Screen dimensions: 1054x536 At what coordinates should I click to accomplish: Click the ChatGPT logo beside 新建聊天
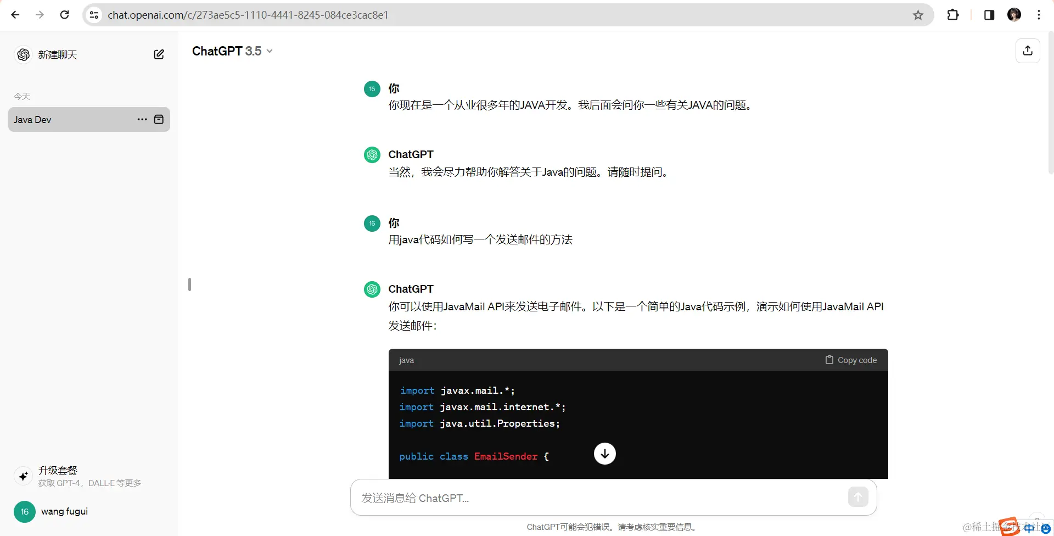(x=23, y=54)
